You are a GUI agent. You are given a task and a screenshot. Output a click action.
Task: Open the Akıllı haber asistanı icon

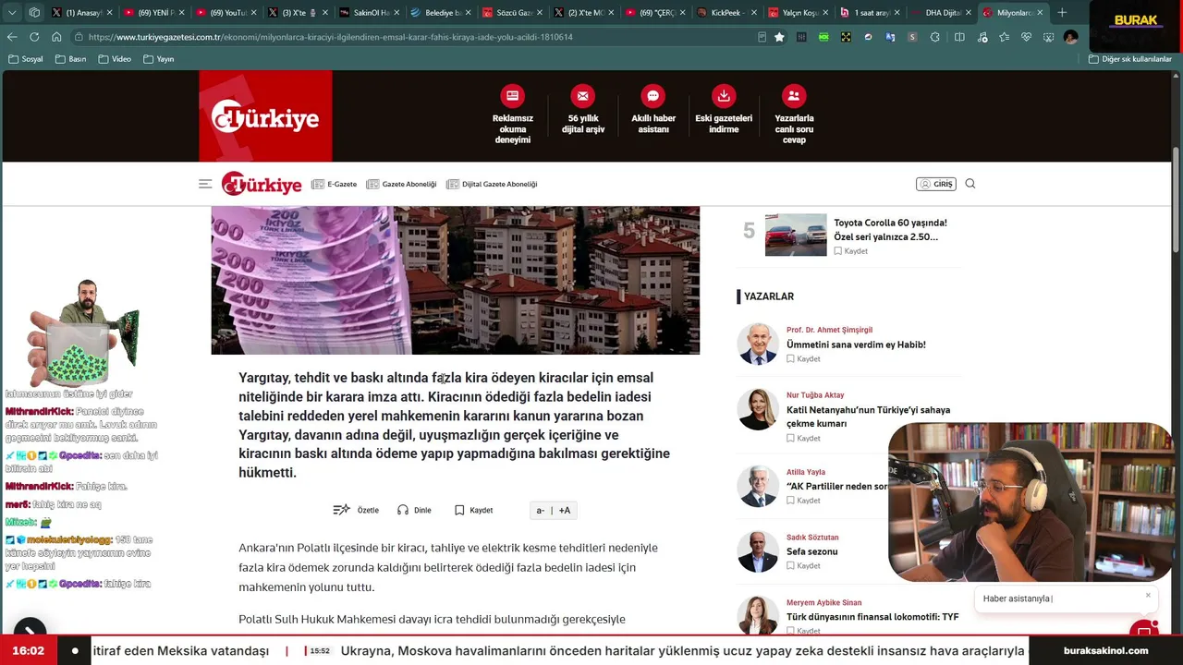(652, 96)
